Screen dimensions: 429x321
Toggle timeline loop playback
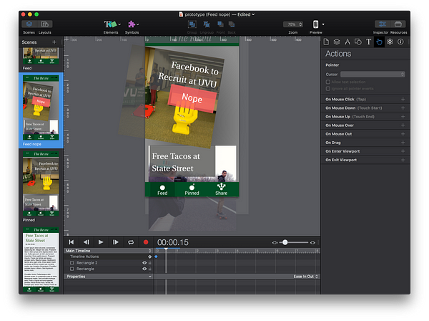tap(131, 242)
